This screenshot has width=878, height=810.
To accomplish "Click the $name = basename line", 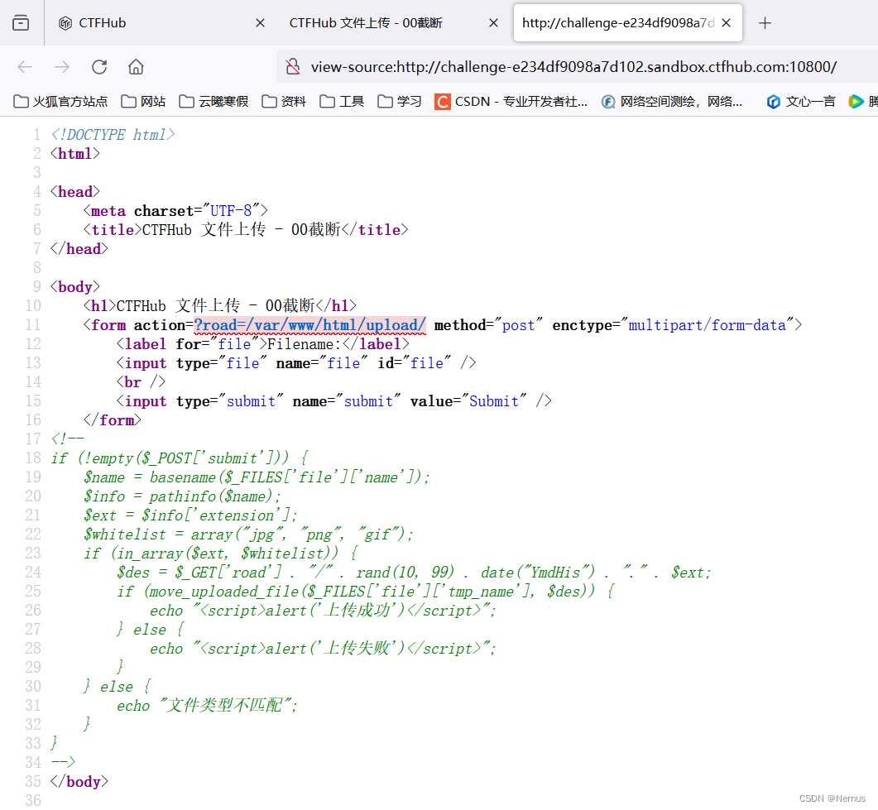I will coord(257,477).
